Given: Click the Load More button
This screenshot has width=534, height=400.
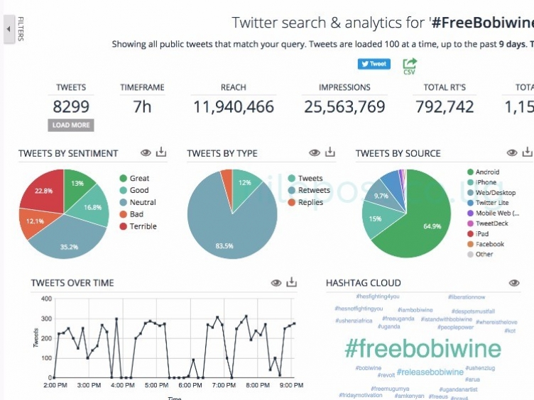Looking at the screenshot, I should pyautogui.click(x=71, y=126).
